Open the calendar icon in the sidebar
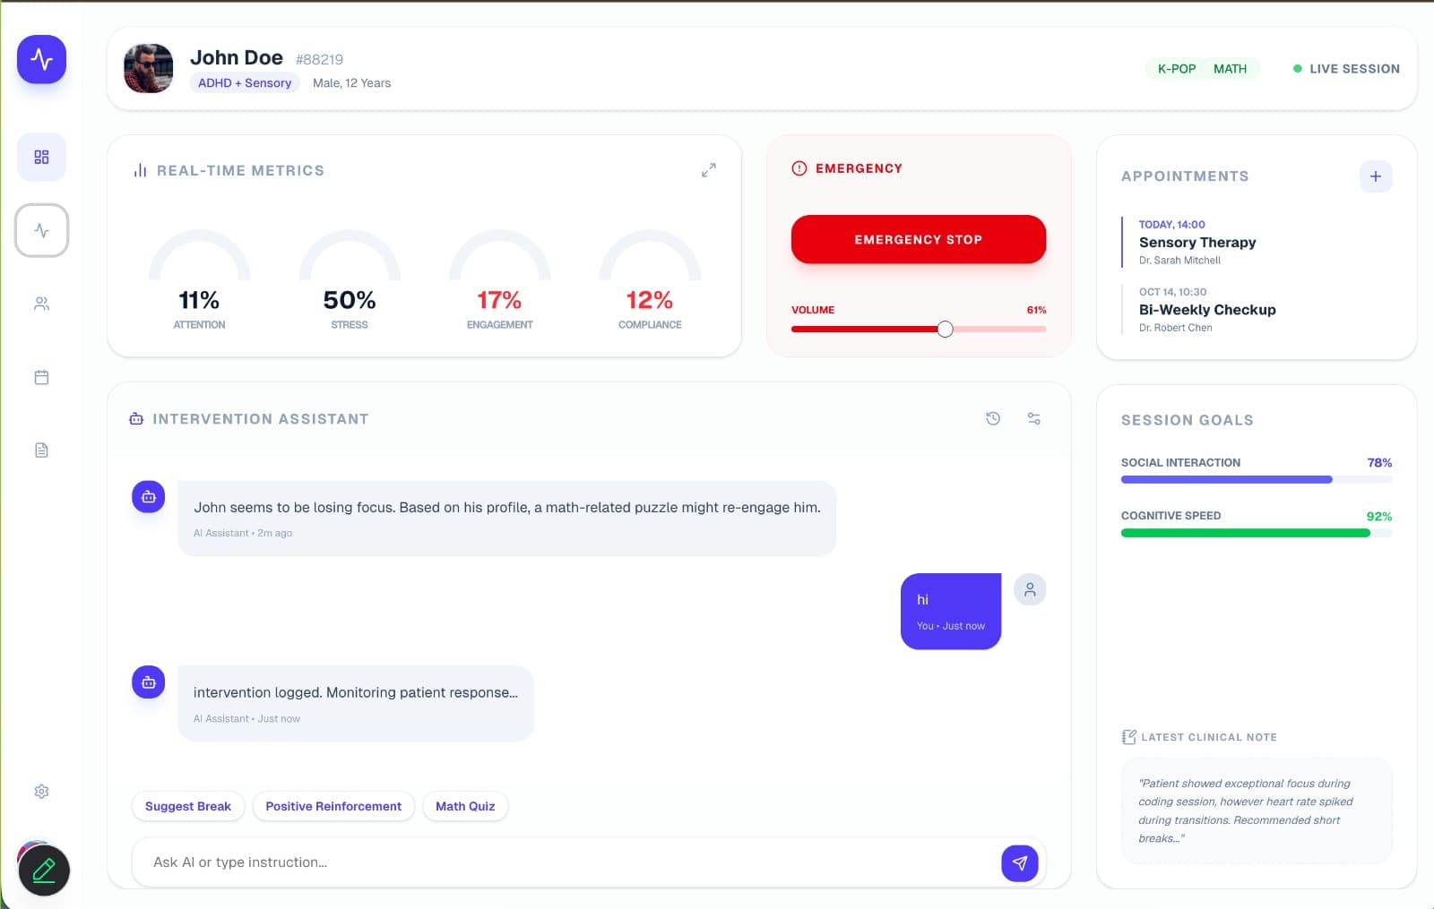 coord(41,377)
